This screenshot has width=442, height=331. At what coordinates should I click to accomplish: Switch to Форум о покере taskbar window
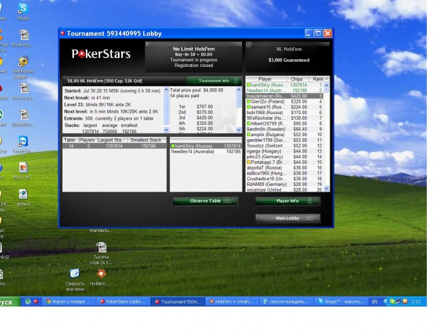68,301
